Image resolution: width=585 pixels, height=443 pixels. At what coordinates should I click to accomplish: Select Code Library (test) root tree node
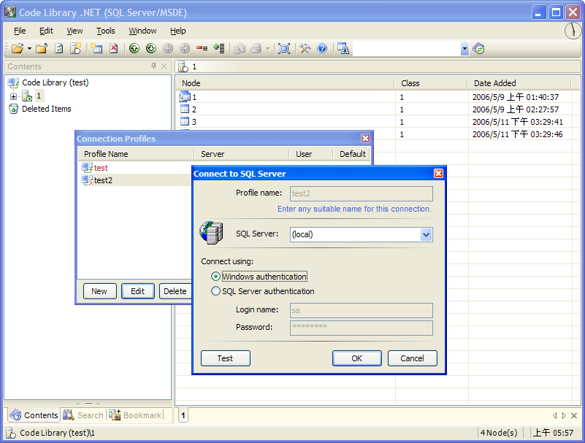coord(56,82)
